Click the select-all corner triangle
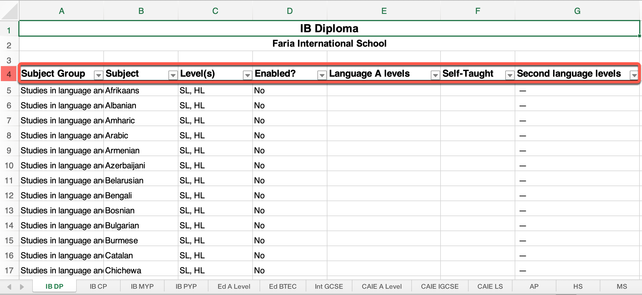This screenshot has width=642, height=295. (x=9, y=11)
